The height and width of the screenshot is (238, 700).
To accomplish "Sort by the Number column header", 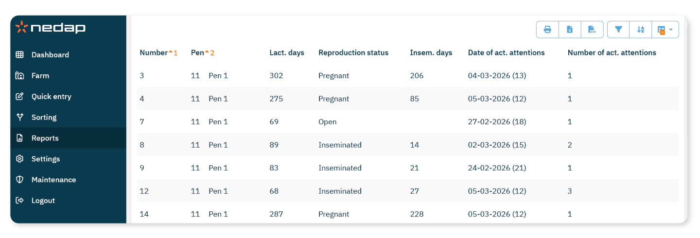I will [x=154, y=53].
